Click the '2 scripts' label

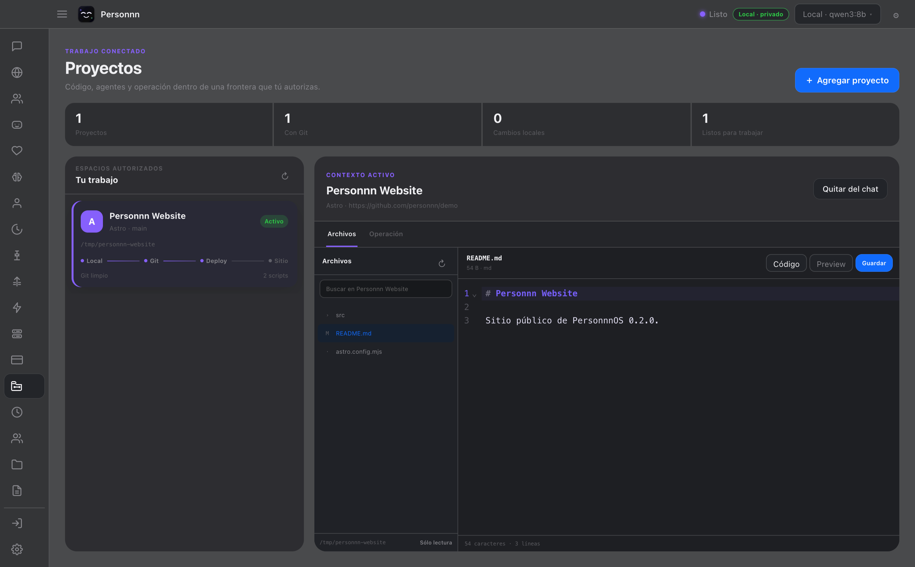[x=275, y=276]
